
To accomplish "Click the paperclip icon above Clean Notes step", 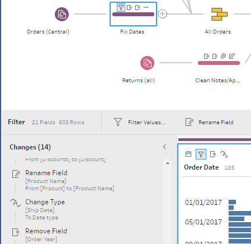I will coord(223,56).
